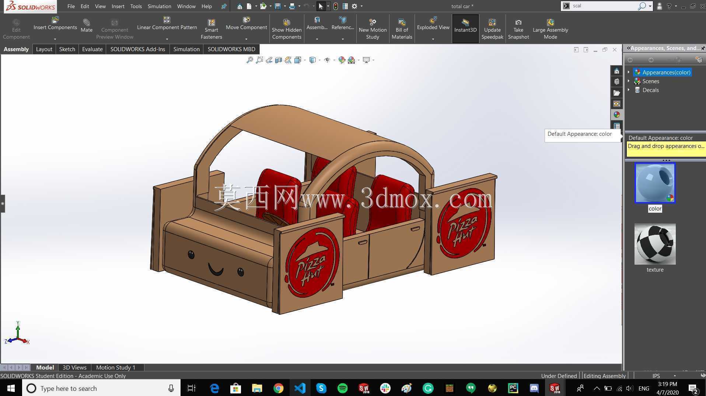Click IPS unit system in status bar
Image resolution: width=706 pixels, height=396 pixels.
point(656,376)
